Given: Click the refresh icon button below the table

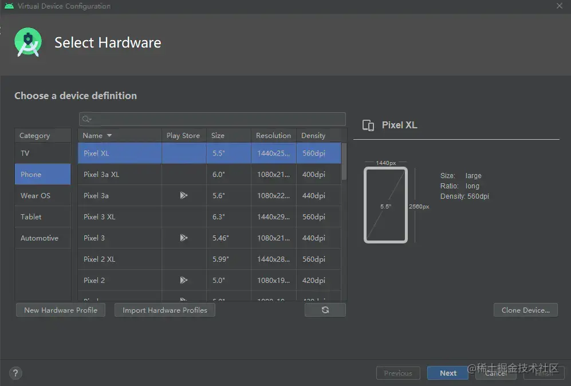Looking at the screenshot, I should [325, 310].
